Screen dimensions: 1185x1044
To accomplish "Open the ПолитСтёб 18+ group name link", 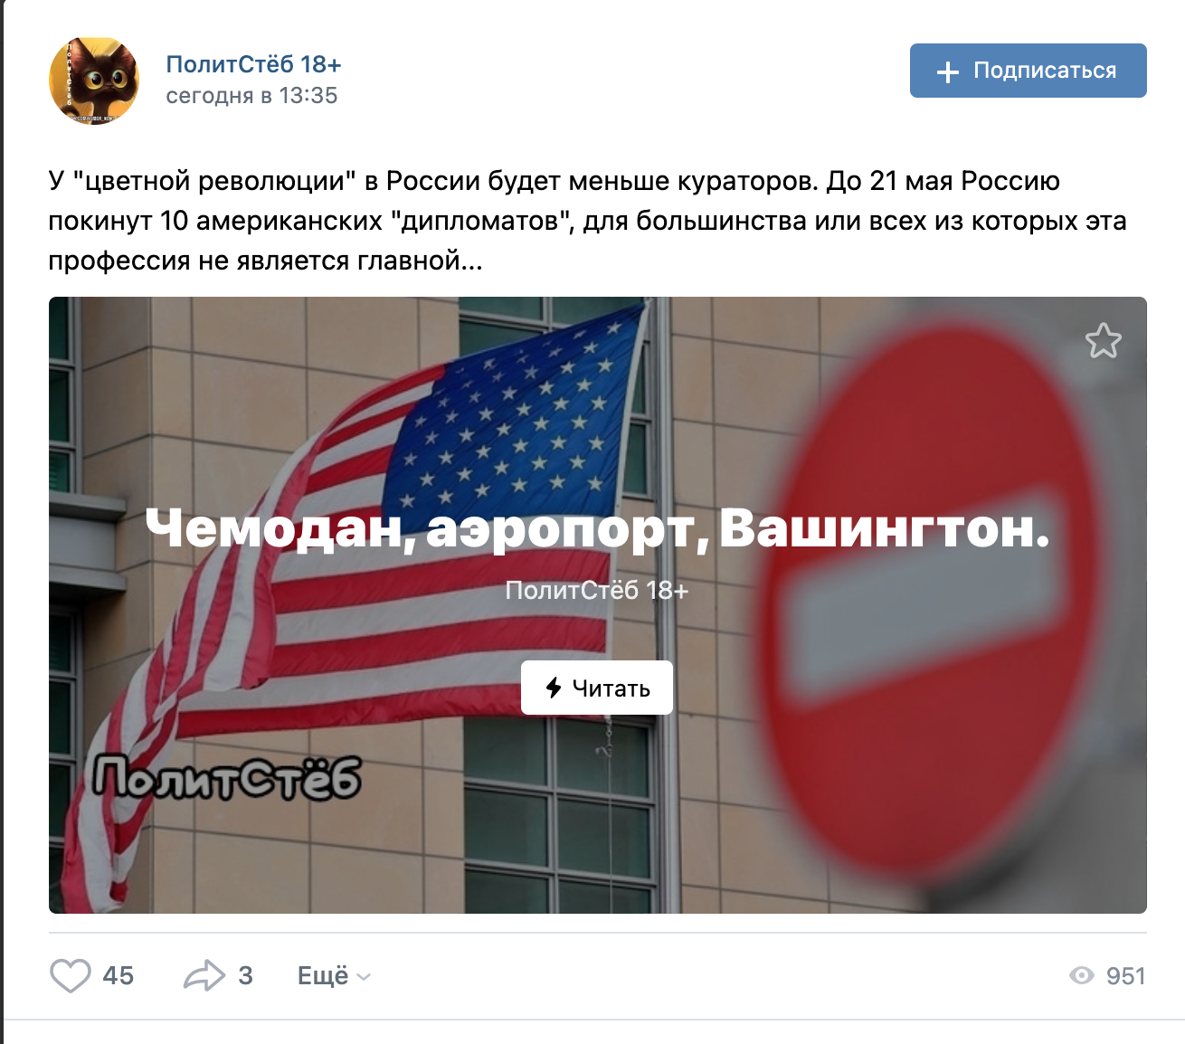I will click(x=253, y=64).
